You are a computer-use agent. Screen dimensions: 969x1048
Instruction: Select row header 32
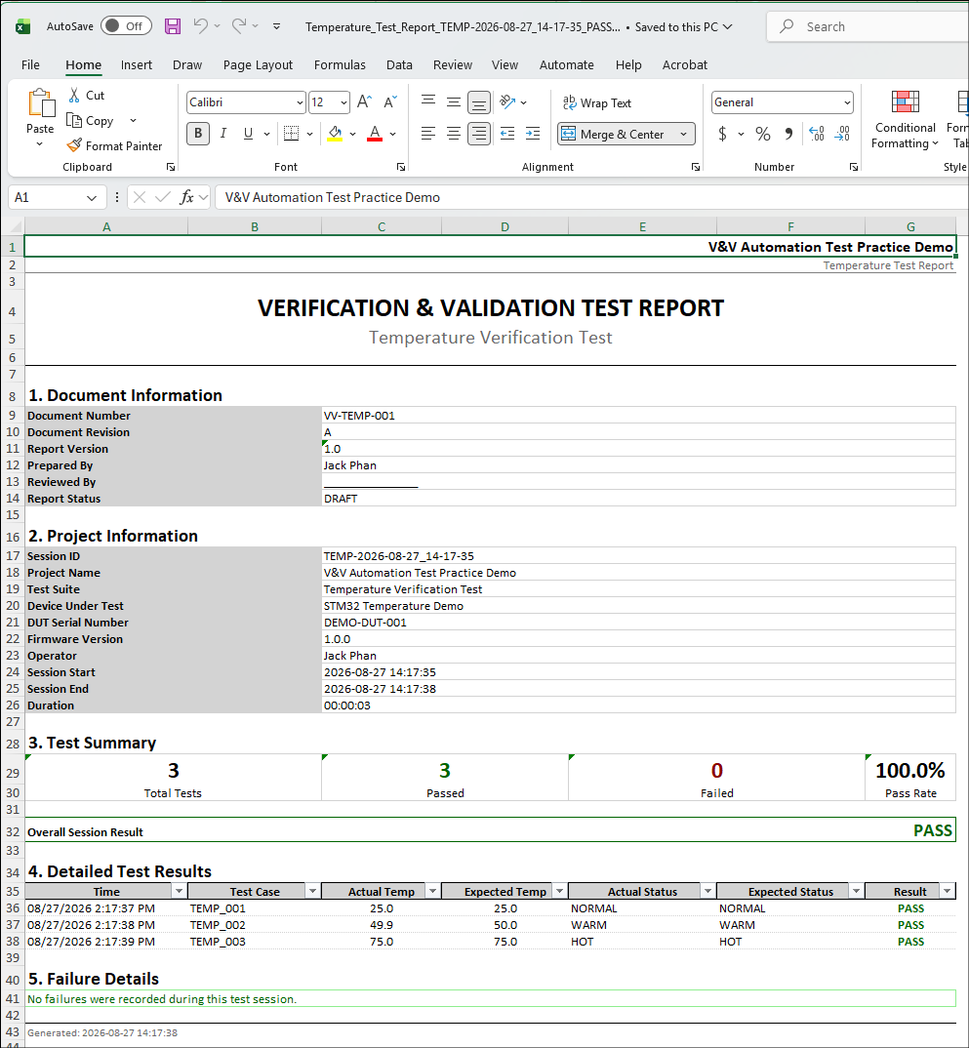13,832
